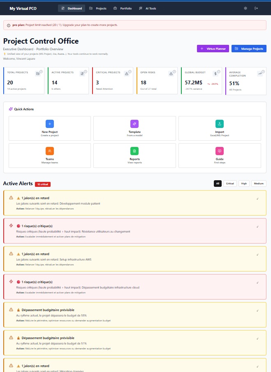Dismiss alert about Setup infrastructure AWS
The image size is (271, 372).
[x=257, y=255]
